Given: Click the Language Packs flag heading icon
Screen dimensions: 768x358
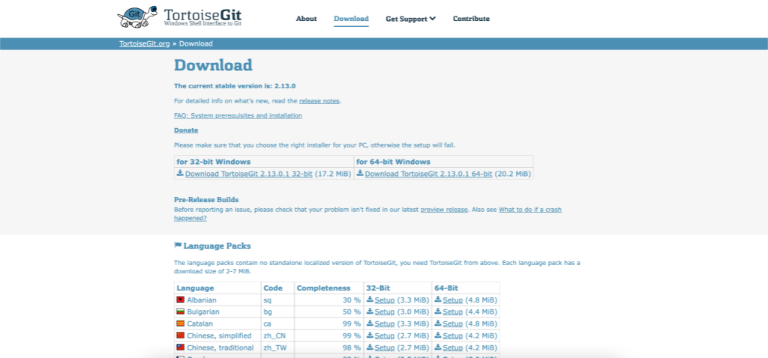Looking at the screenshot, I should click(178, 245).
